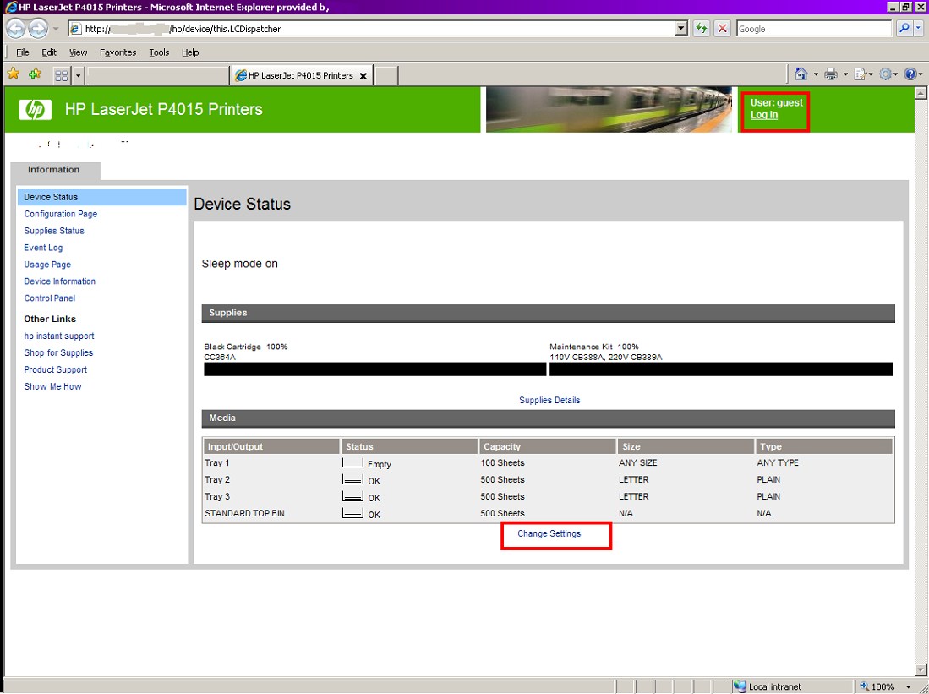Open the Control Panel link

(x=50, y=298)
